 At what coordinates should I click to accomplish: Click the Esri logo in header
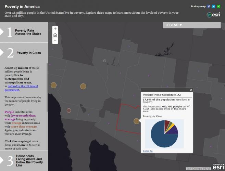click(x=214, y=15)
